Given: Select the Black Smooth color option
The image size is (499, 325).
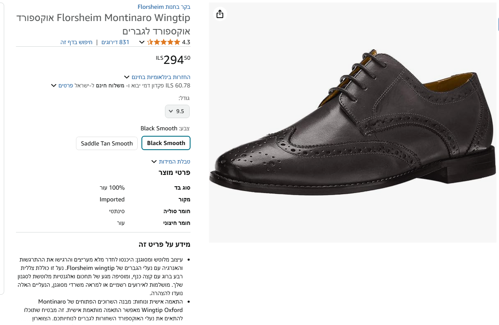Looking at the screenshot, I should [x=166, y=143].
